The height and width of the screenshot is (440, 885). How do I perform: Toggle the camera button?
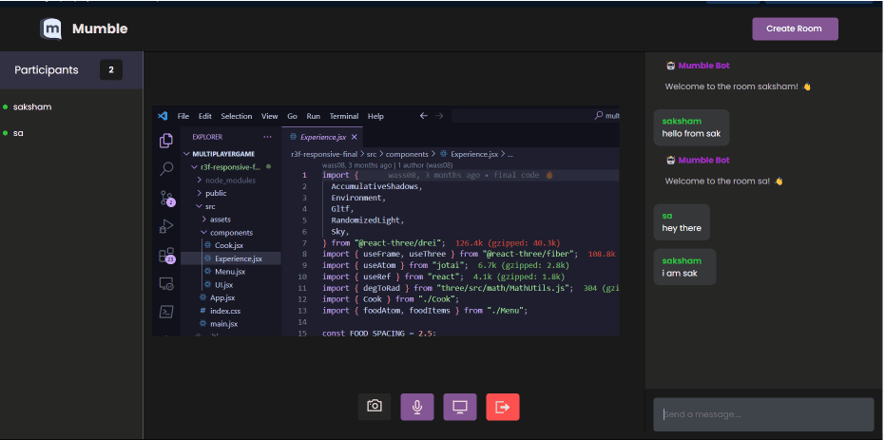[x=375, y=406]
